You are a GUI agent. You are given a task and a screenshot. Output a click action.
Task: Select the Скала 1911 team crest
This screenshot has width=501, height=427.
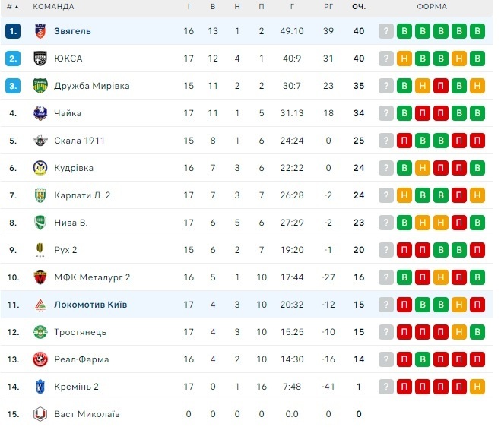[41, 141]
